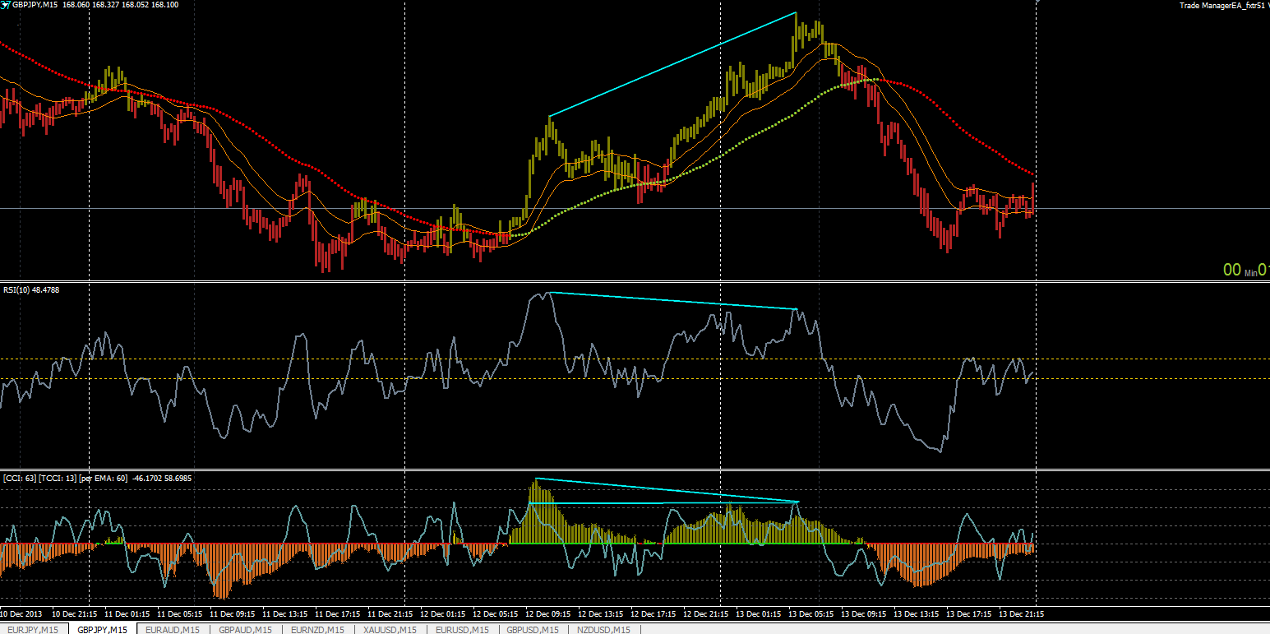Click the 12 Dec 17:15 time label
Screen dimensions: 1270x634
click(654, 613)
